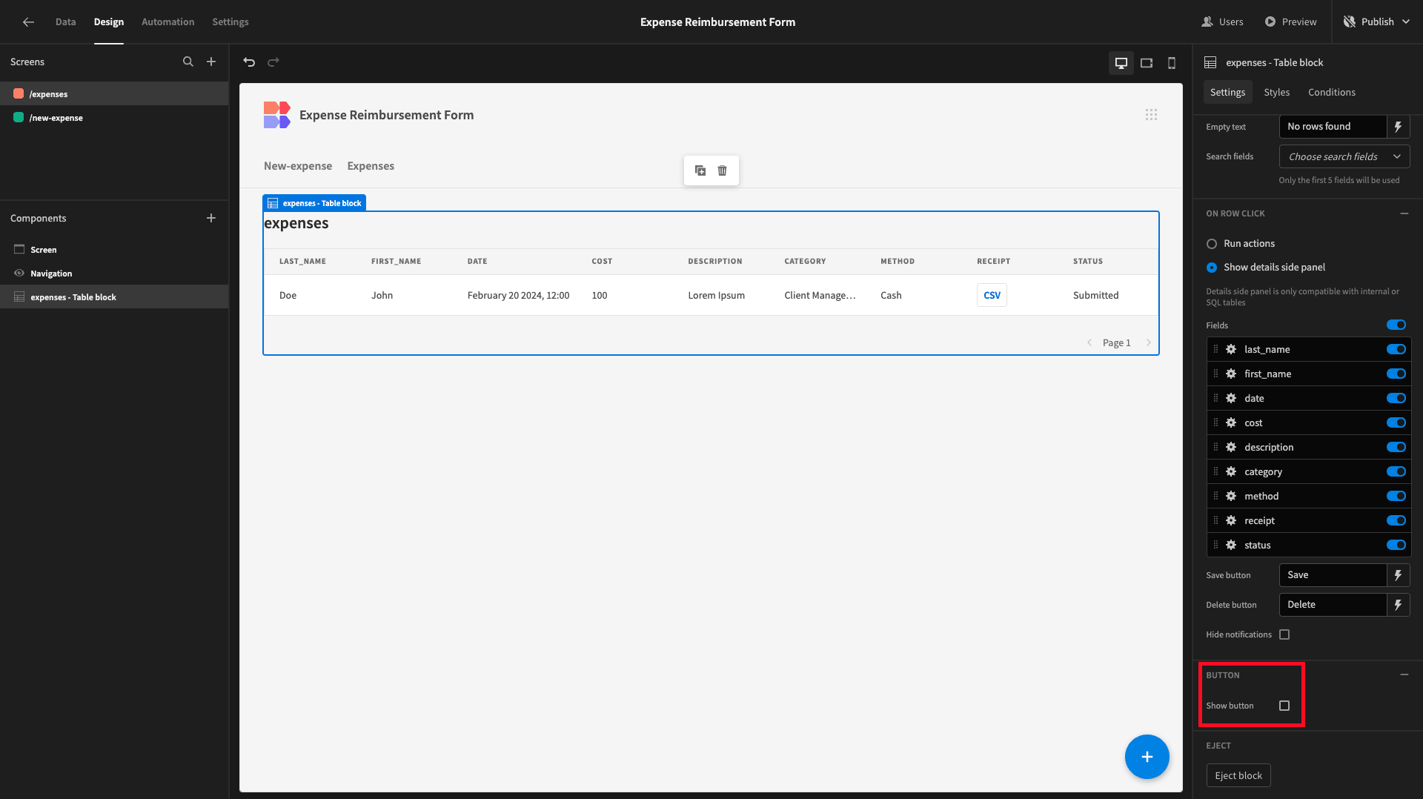Add a new screen with plus icon

pyautogui.click(x=211, y=62)
